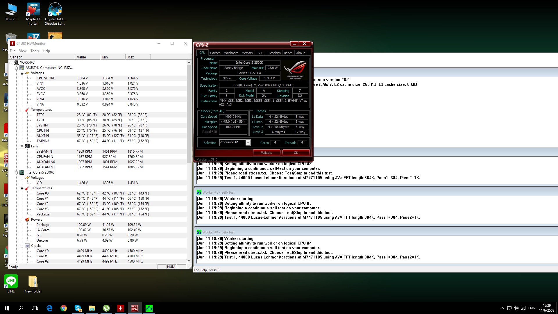Click the HWMonitor scrollbar down arrow
This screenshot has height=314, width=558.
coord(189,261)
